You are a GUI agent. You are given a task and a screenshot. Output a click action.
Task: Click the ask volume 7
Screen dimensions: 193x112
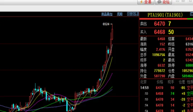pyautogui.click(x=170, y=24)
